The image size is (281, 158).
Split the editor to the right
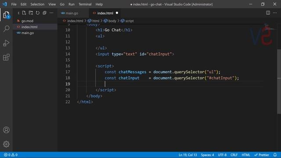click(268, 13)
